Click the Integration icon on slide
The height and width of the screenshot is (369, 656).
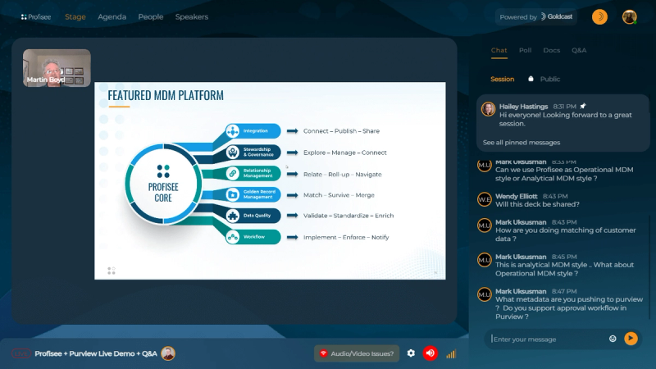pyautogui.click(x=233, y=131)
